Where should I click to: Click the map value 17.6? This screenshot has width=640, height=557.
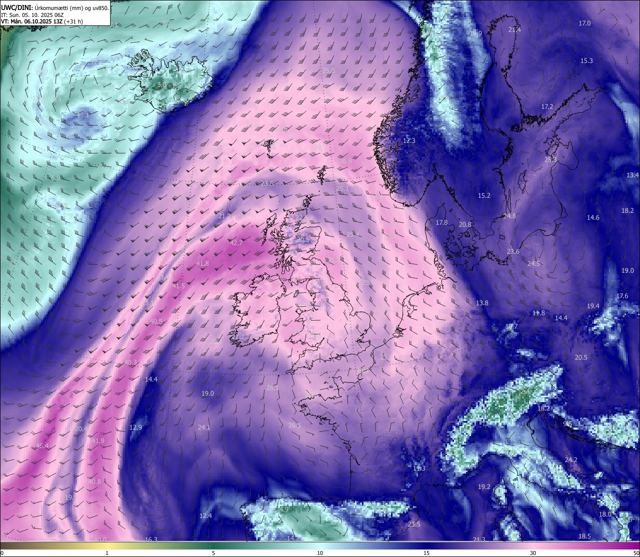pos(622,296)
